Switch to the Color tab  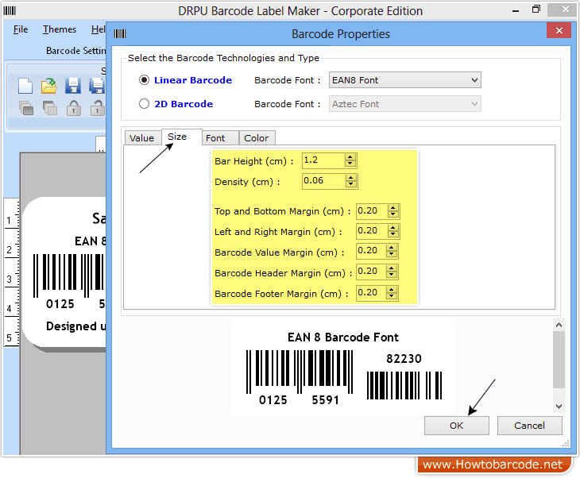click(257, 138)
